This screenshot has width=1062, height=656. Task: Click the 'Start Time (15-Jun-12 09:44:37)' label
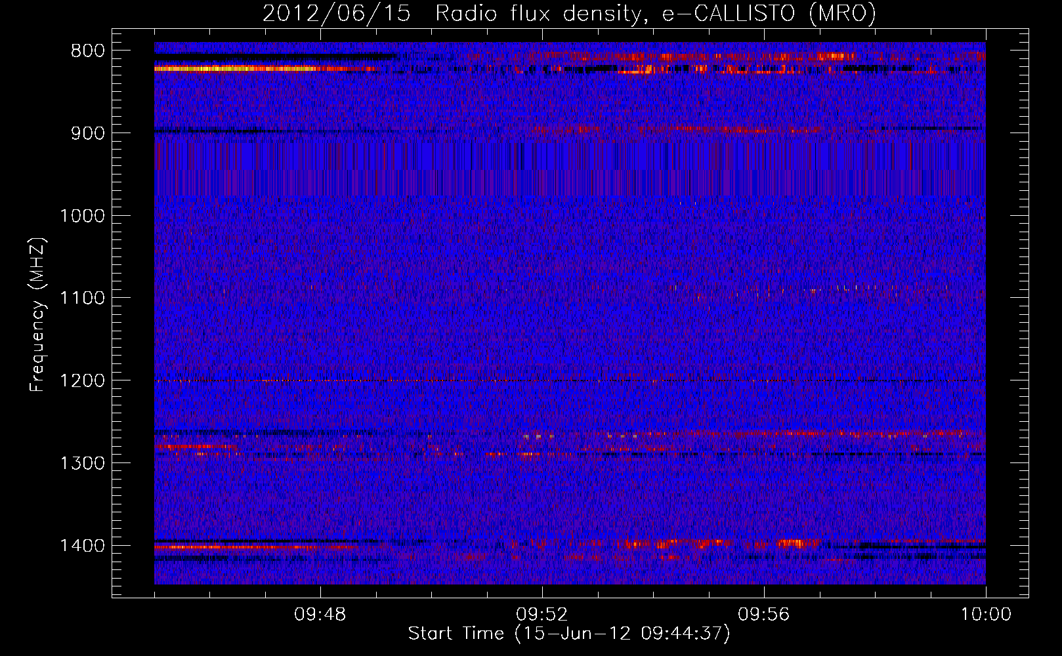569,634
